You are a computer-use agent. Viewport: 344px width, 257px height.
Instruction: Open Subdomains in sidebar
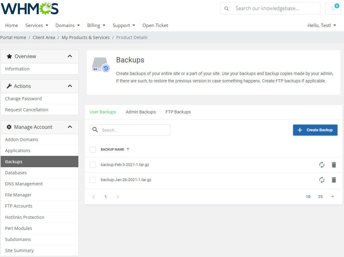(40, 239)
